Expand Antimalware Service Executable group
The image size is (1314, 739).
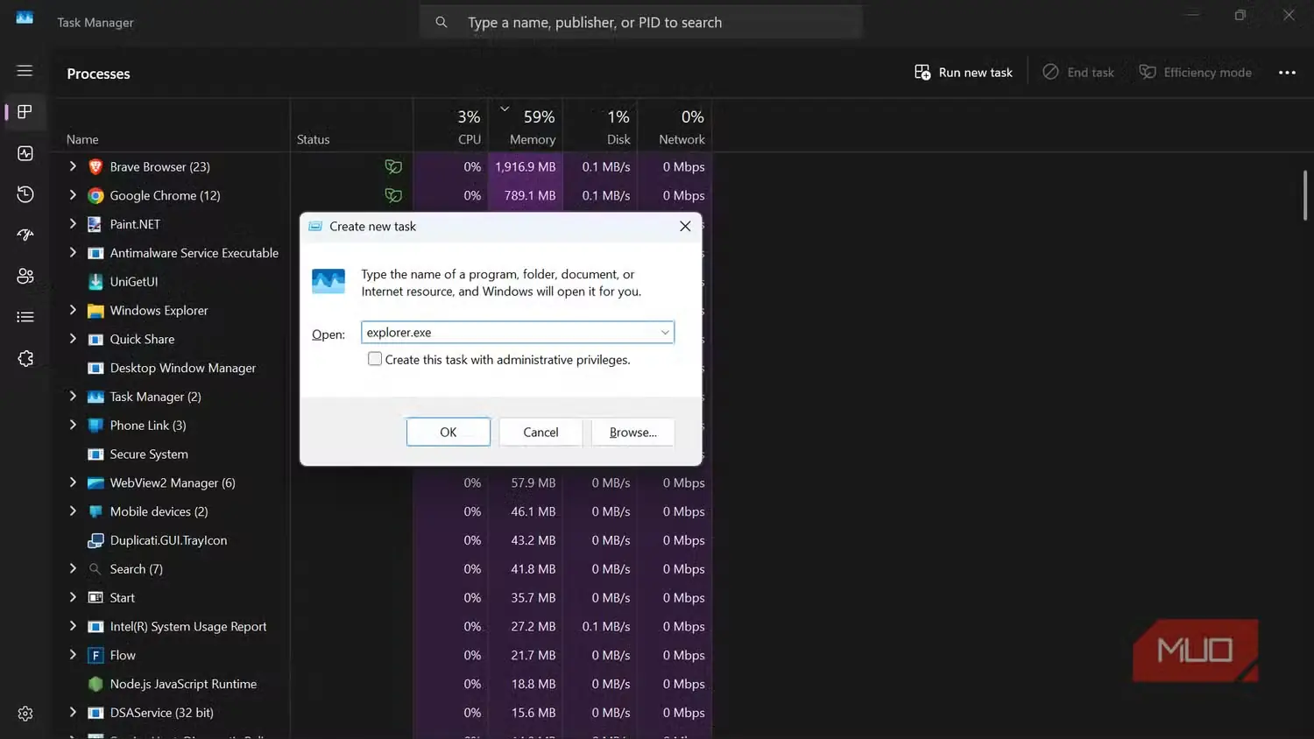tap(73, 253)
